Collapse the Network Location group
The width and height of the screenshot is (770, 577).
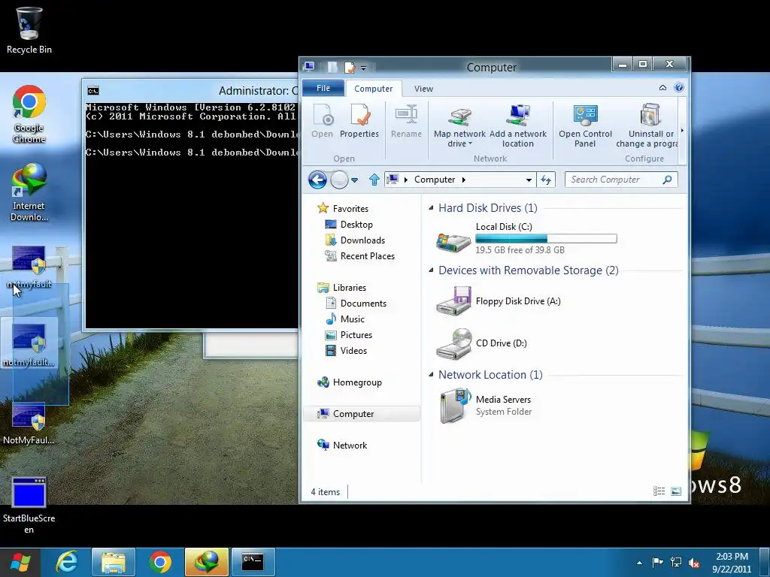pos(431,375)
